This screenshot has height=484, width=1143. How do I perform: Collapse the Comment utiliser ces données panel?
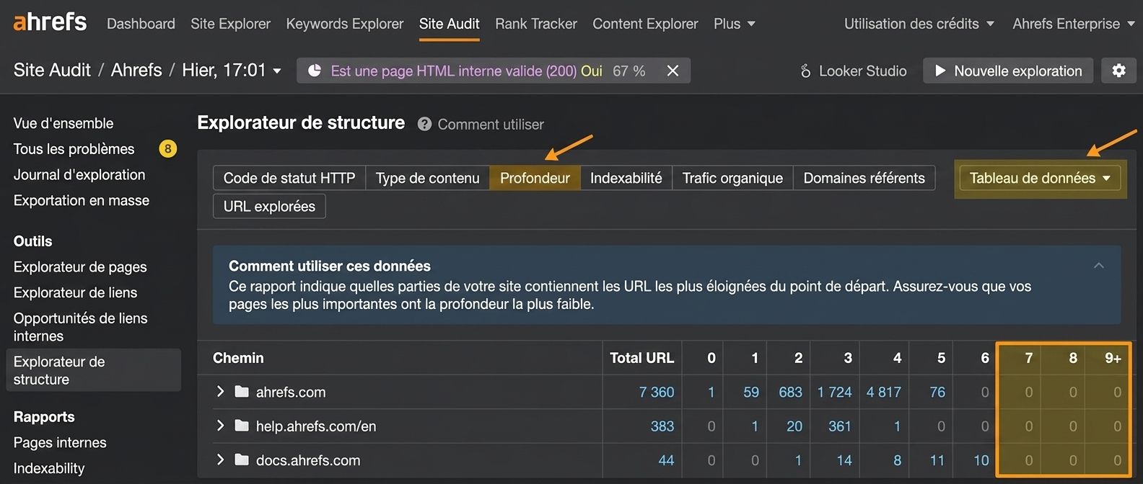[x=1098, y=266]
